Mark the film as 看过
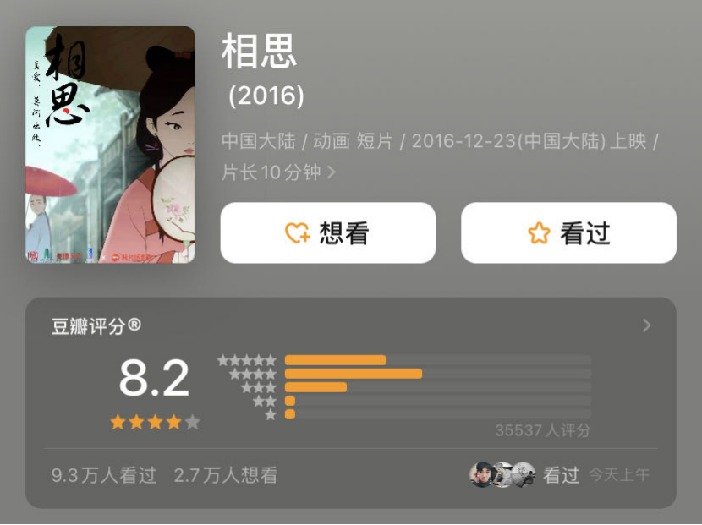 click(x=568, y=232)
